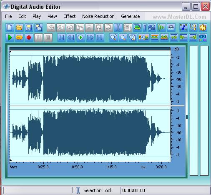The image size is (211, 195).
Task: Open the echo effect green waves icon
Action: click(161, 27)
